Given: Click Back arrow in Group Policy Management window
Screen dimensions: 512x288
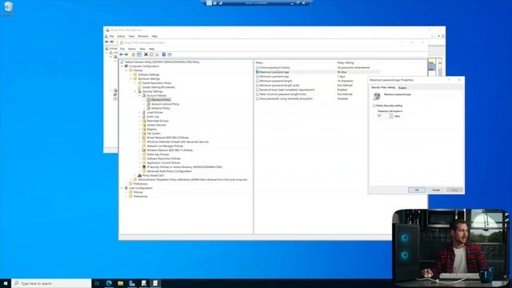Looking at the screenshot, I should [106, 42].
